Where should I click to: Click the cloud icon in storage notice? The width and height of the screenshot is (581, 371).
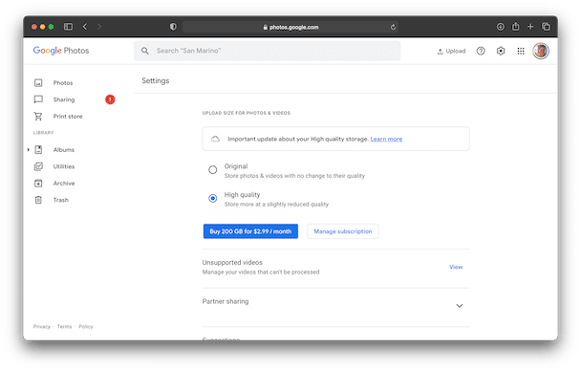(x=215, y=139)
